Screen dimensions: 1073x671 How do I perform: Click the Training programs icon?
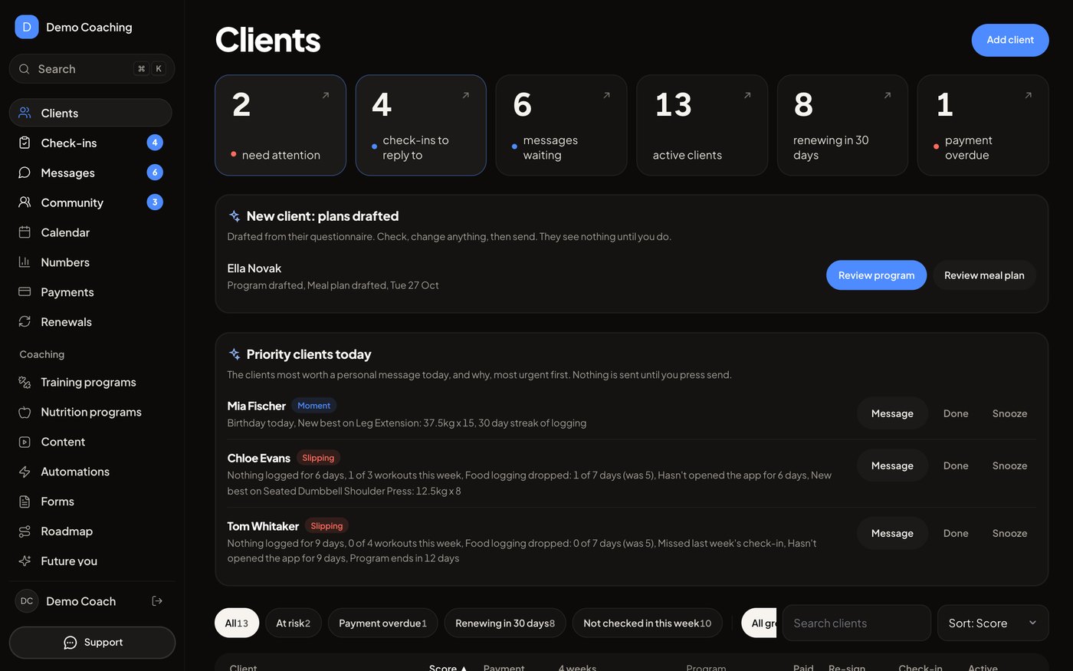click(25, 382)
